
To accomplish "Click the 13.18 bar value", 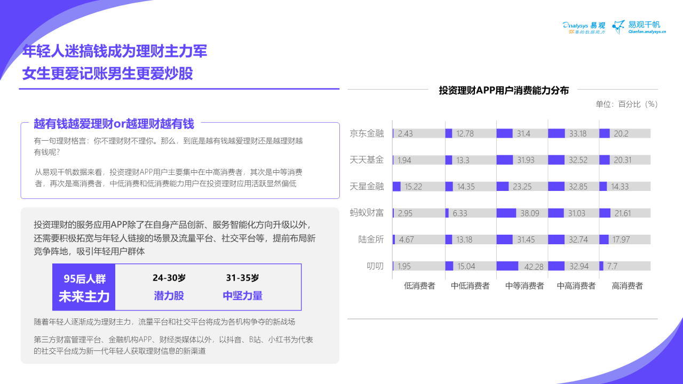I will tap(463, 239).
